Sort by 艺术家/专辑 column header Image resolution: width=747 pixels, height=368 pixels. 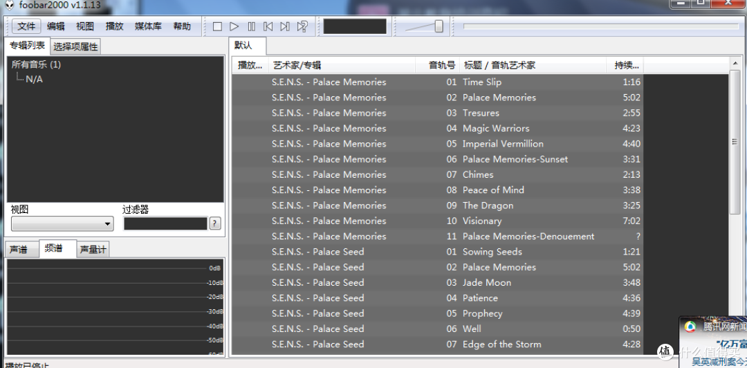pyautogui.click(x=342, y=65)
